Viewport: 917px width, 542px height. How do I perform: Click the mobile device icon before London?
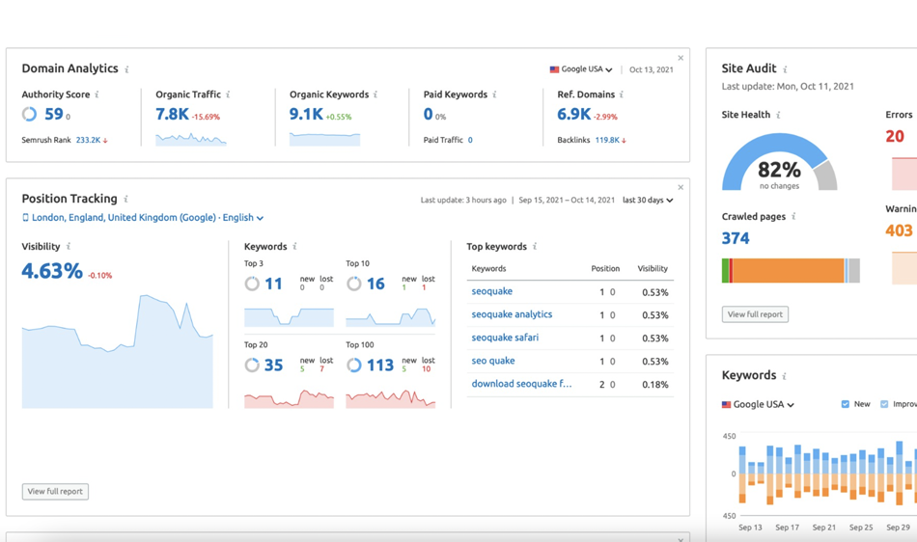point(25,217)
